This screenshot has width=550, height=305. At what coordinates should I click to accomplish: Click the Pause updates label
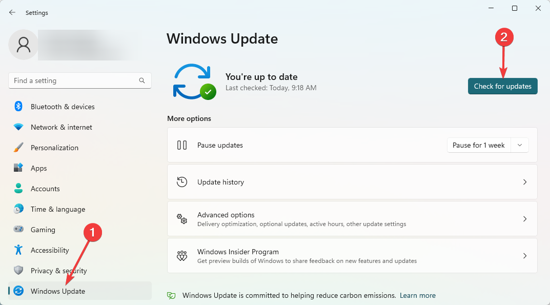coord(220,145)
